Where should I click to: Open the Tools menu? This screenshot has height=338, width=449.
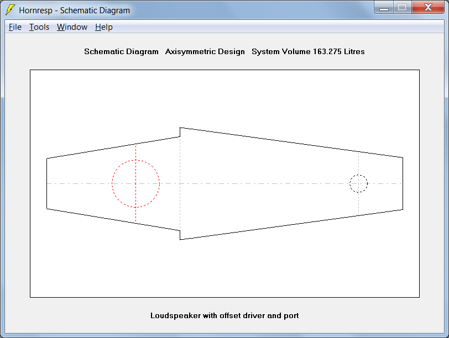pos(39,27)
